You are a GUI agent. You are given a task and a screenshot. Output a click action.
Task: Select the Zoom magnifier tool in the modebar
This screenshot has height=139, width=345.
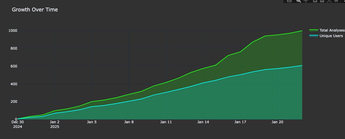(x=299, y=1)
